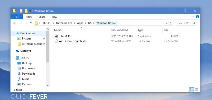The width and height of the screenshot is (212, 100).
Task: Click the 9/8/2016 2:34 PM date
Action: [121, 41]
